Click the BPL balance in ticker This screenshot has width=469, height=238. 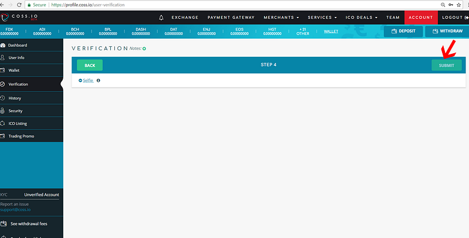click(x=108, y=32)
